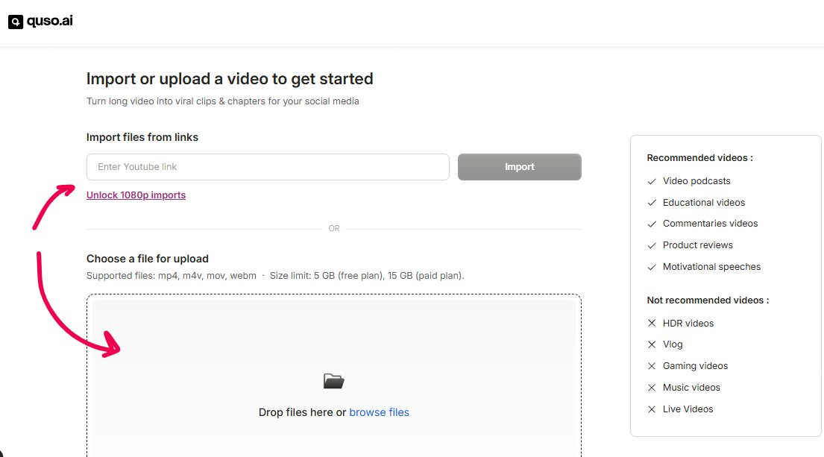This screenshot has height=457, width=824.
Task: Click the checkmark beside Educational videos
Action: (x=651, y=202)
